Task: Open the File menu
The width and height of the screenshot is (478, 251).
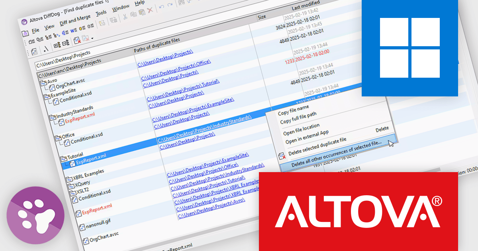Action: pyautogui.click(x=35, y=31)
